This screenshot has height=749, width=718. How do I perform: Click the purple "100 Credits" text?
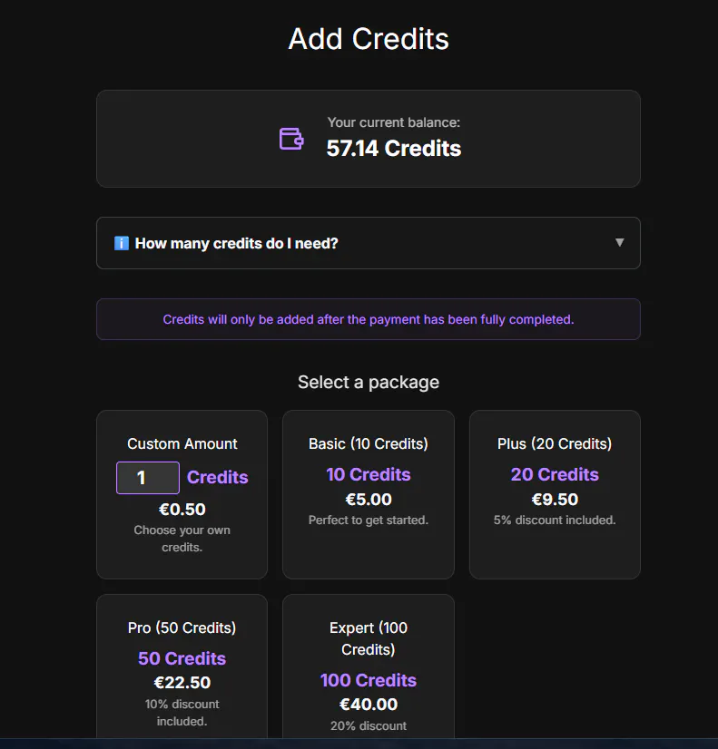369,680
